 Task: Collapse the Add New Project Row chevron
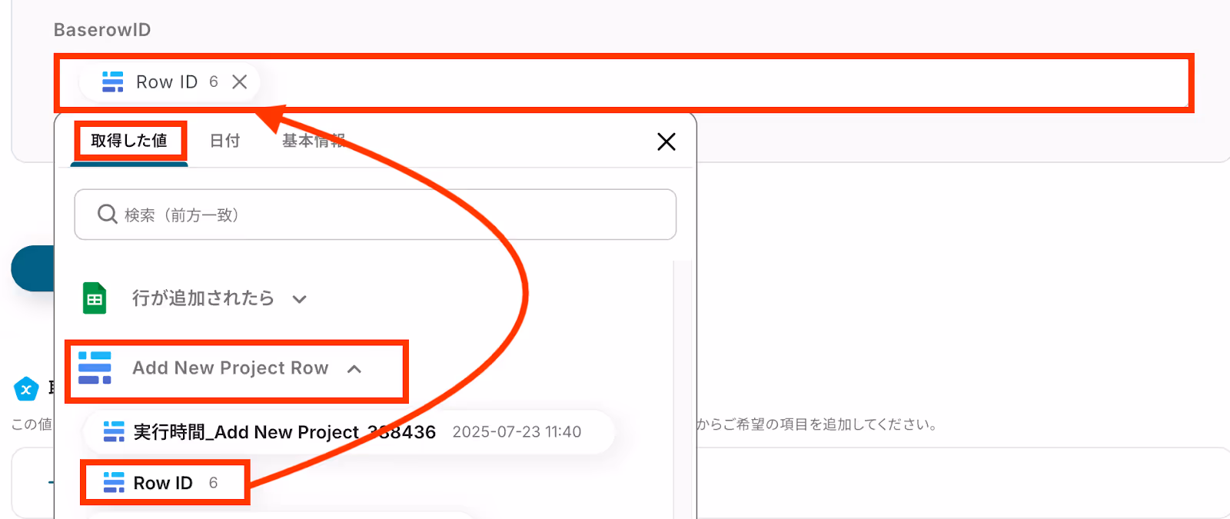point(354,369)
